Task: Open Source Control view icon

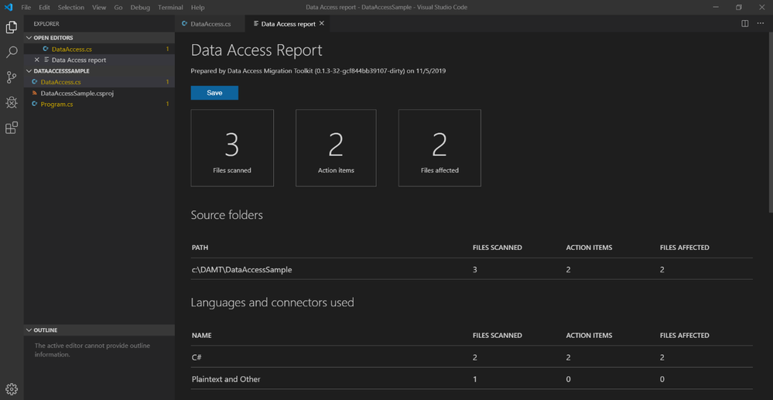Action: 12,77
